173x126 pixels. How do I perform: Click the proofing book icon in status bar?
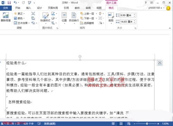[x=39, y=124]
